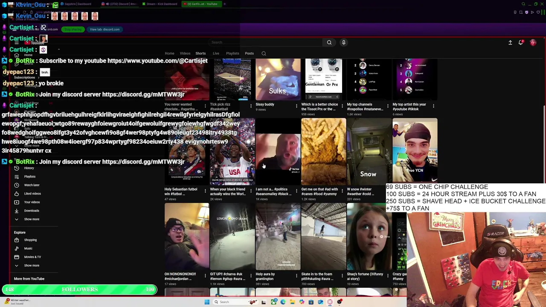This screenshot has height=307, width=546.
Task: Play the 'When your black friend' USA short
Action: [x=232, y=151]
